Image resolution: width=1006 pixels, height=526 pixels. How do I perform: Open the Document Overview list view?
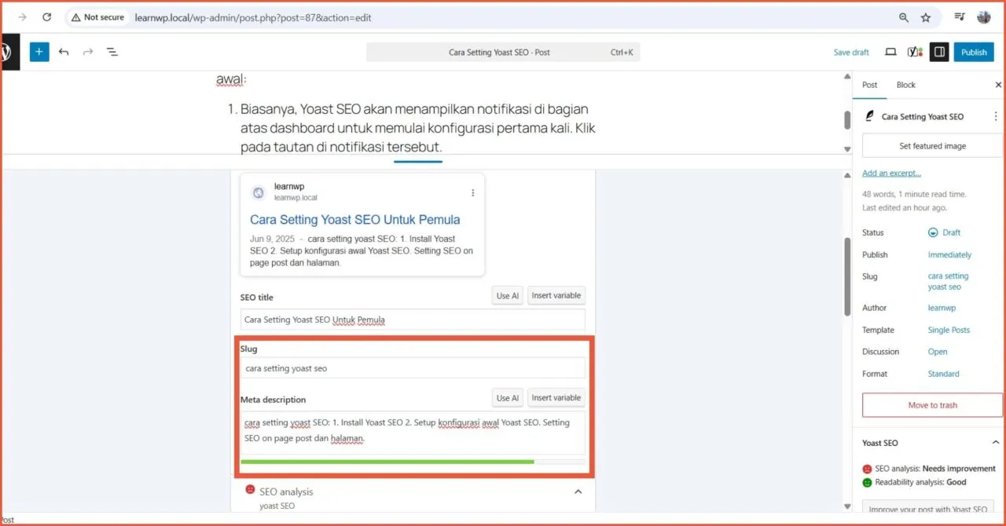112,52
